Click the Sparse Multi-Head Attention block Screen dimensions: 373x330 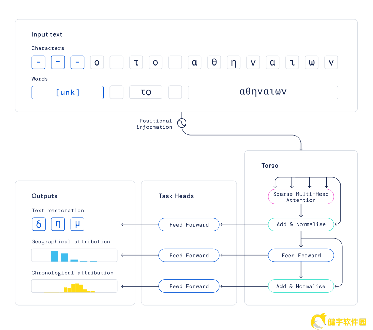[x=301, y=197]
